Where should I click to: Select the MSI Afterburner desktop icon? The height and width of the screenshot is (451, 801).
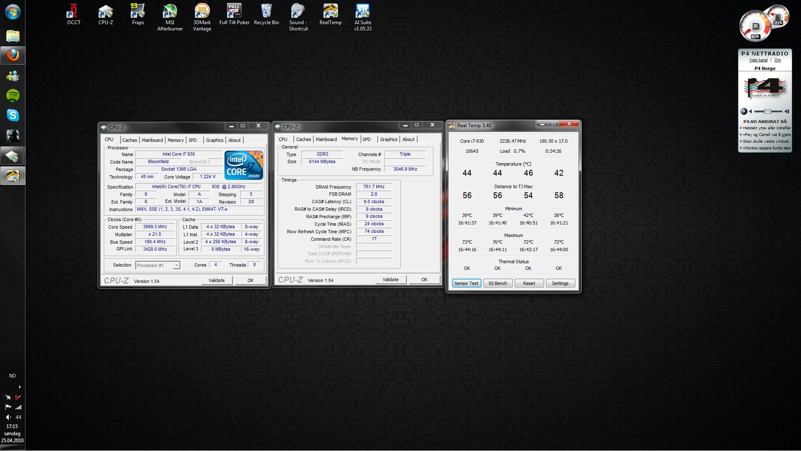click(170, 18)
